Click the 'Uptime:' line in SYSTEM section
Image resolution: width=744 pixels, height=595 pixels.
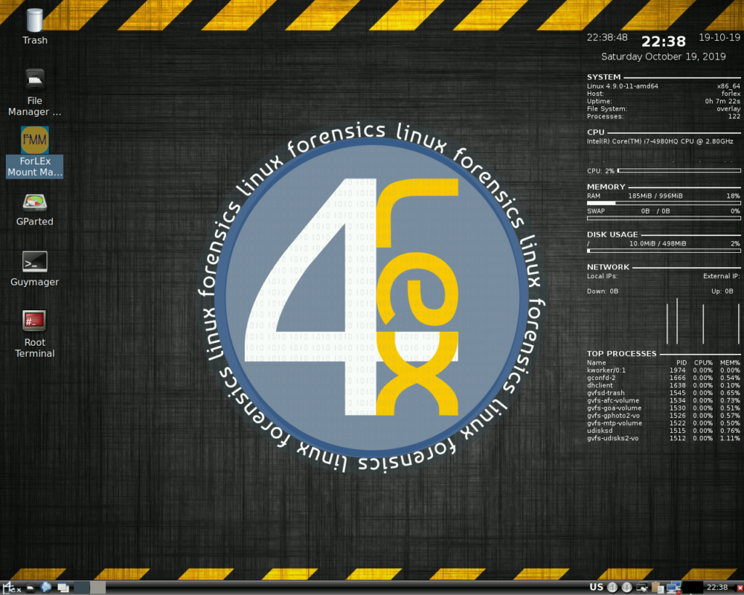663,101
